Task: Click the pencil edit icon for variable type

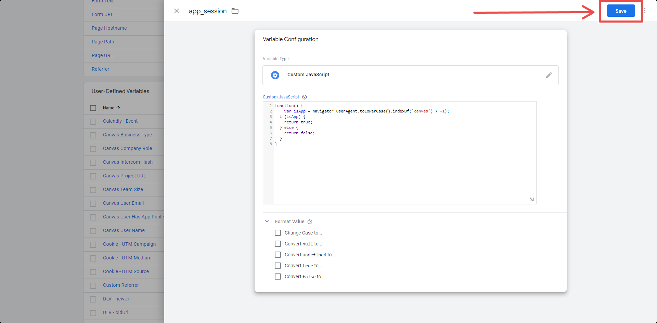Action: pyautogui.click(x=549, y=75)
